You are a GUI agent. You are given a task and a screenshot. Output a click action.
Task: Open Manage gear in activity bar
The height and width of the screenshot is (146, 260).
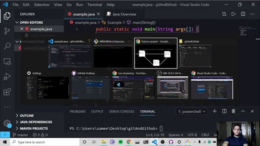[x=7, y=123]
